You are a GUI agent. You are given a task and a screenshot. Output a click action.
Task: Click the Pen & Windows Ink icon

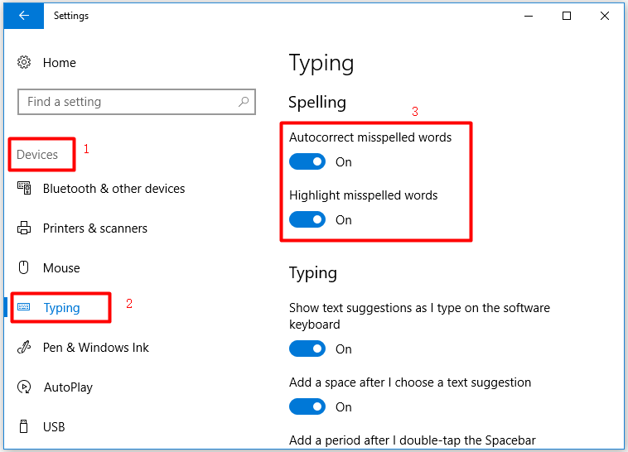coord(24,347)
